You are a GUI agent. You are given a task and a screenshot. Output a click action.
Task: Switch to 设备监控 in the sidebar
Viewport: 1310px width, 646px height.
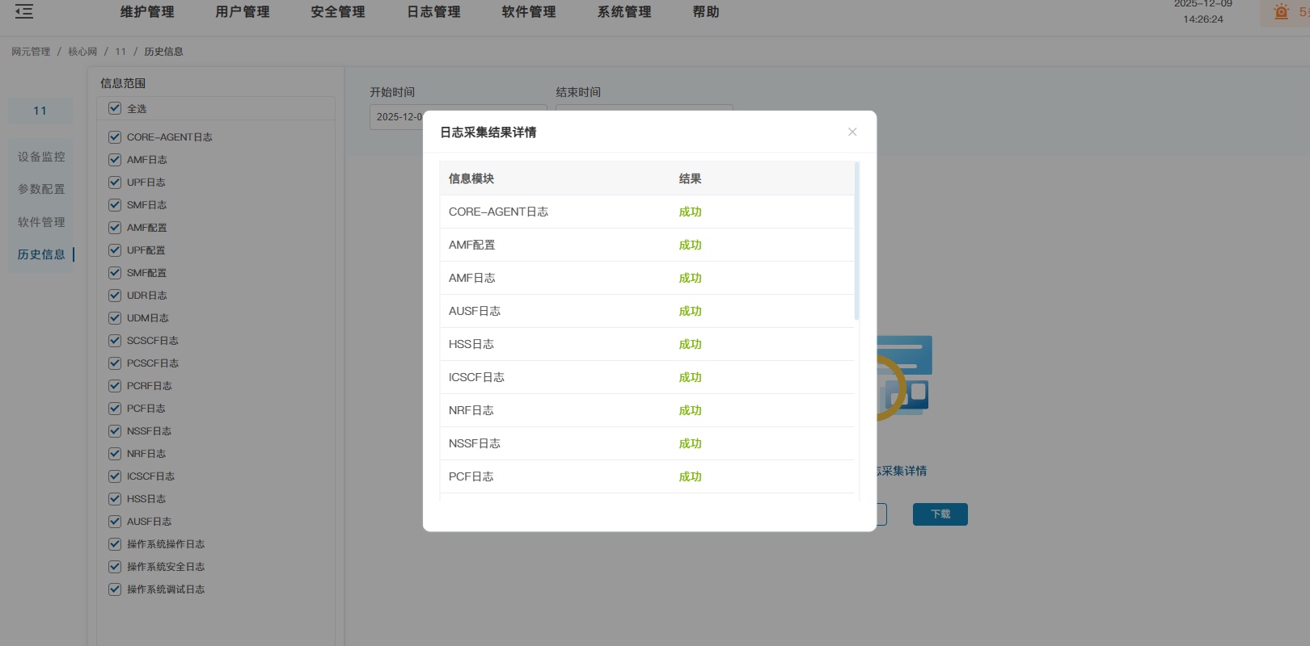tap(41, 157)
